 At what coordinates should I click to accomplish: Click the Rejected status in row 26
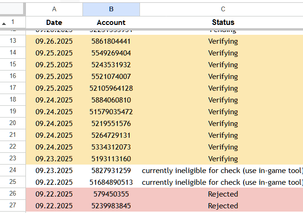pyautogui.click(x=222, y=194)
